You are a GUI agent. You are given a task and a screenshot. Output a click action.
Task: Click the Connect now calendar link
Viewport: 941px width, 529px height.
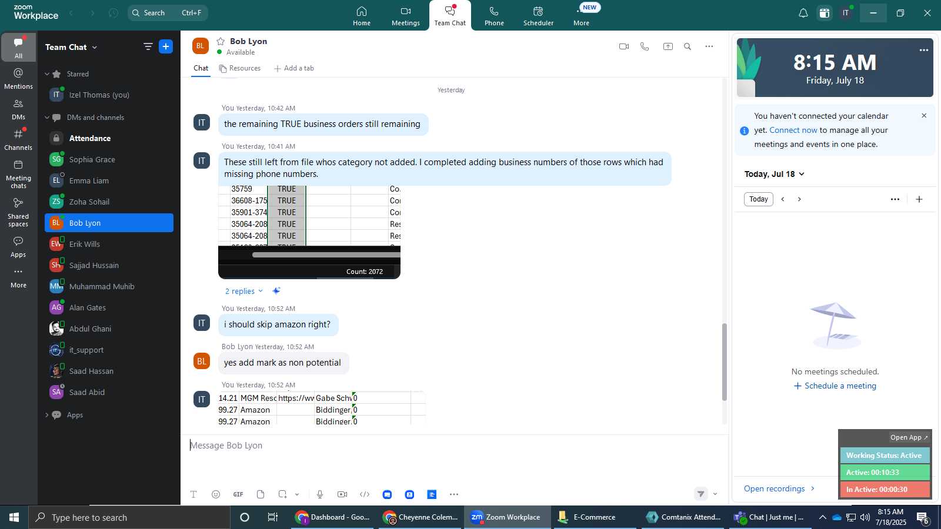(x=793, y=130)
